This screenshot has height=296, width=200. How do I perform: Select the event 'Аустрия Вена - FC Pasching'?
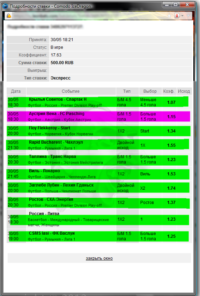(57, 114)
